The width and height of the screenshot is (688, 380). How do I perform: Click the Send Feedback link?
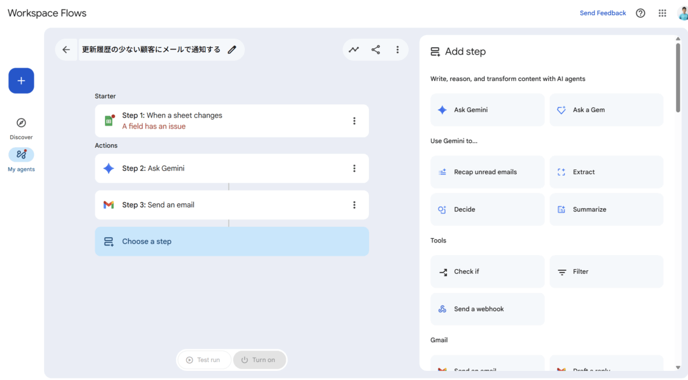point(602,13)
